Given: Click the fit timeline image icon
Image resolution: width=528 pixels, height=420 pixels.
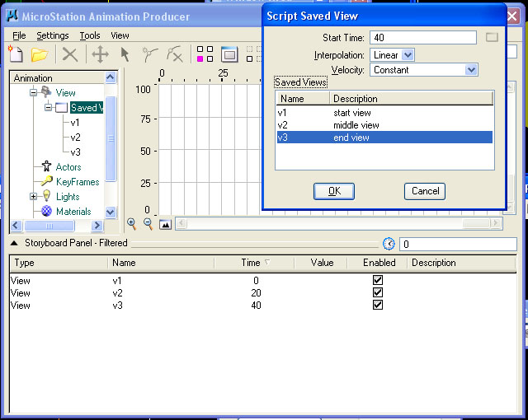Looking at the screenshot, I should tap(165, 224).
